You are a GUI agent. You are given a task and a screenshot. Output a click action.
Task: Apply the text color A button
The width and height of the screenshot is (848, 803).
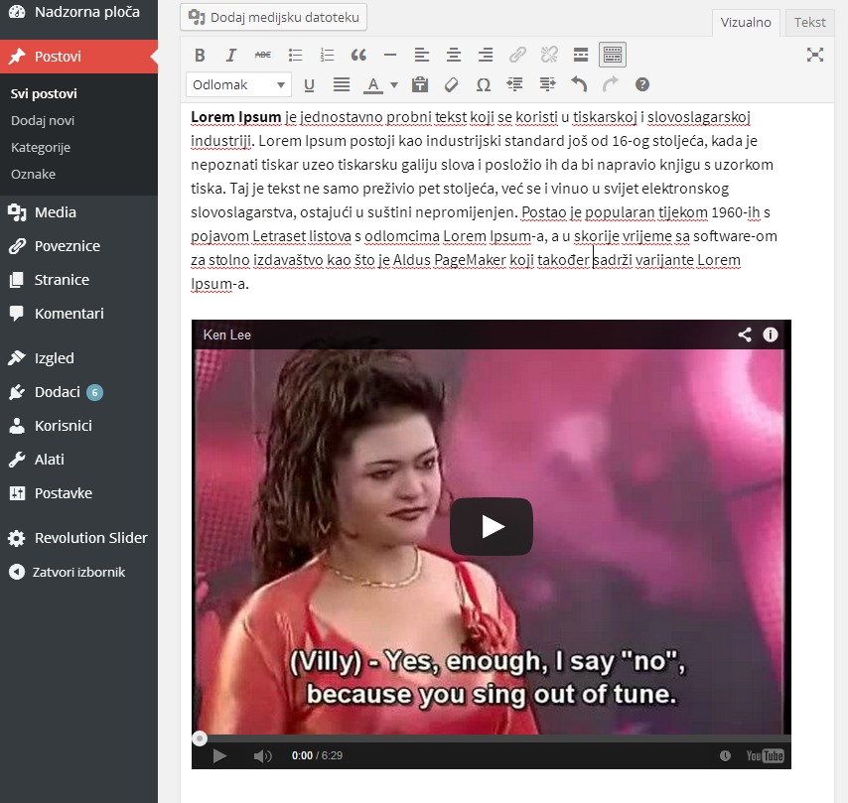coord(373,85)
